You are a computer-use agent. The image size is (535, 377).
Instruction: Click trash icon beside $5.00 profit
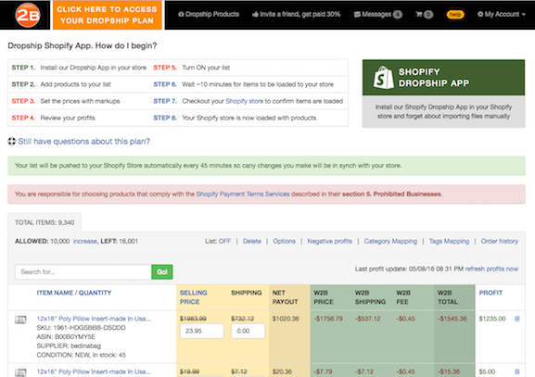(516, 371)
